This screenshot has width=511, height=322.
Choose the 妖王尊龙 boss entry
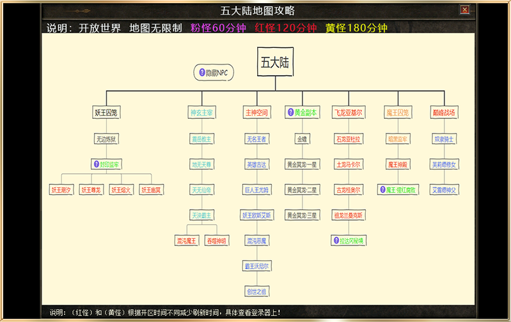(x=91, y=190)
